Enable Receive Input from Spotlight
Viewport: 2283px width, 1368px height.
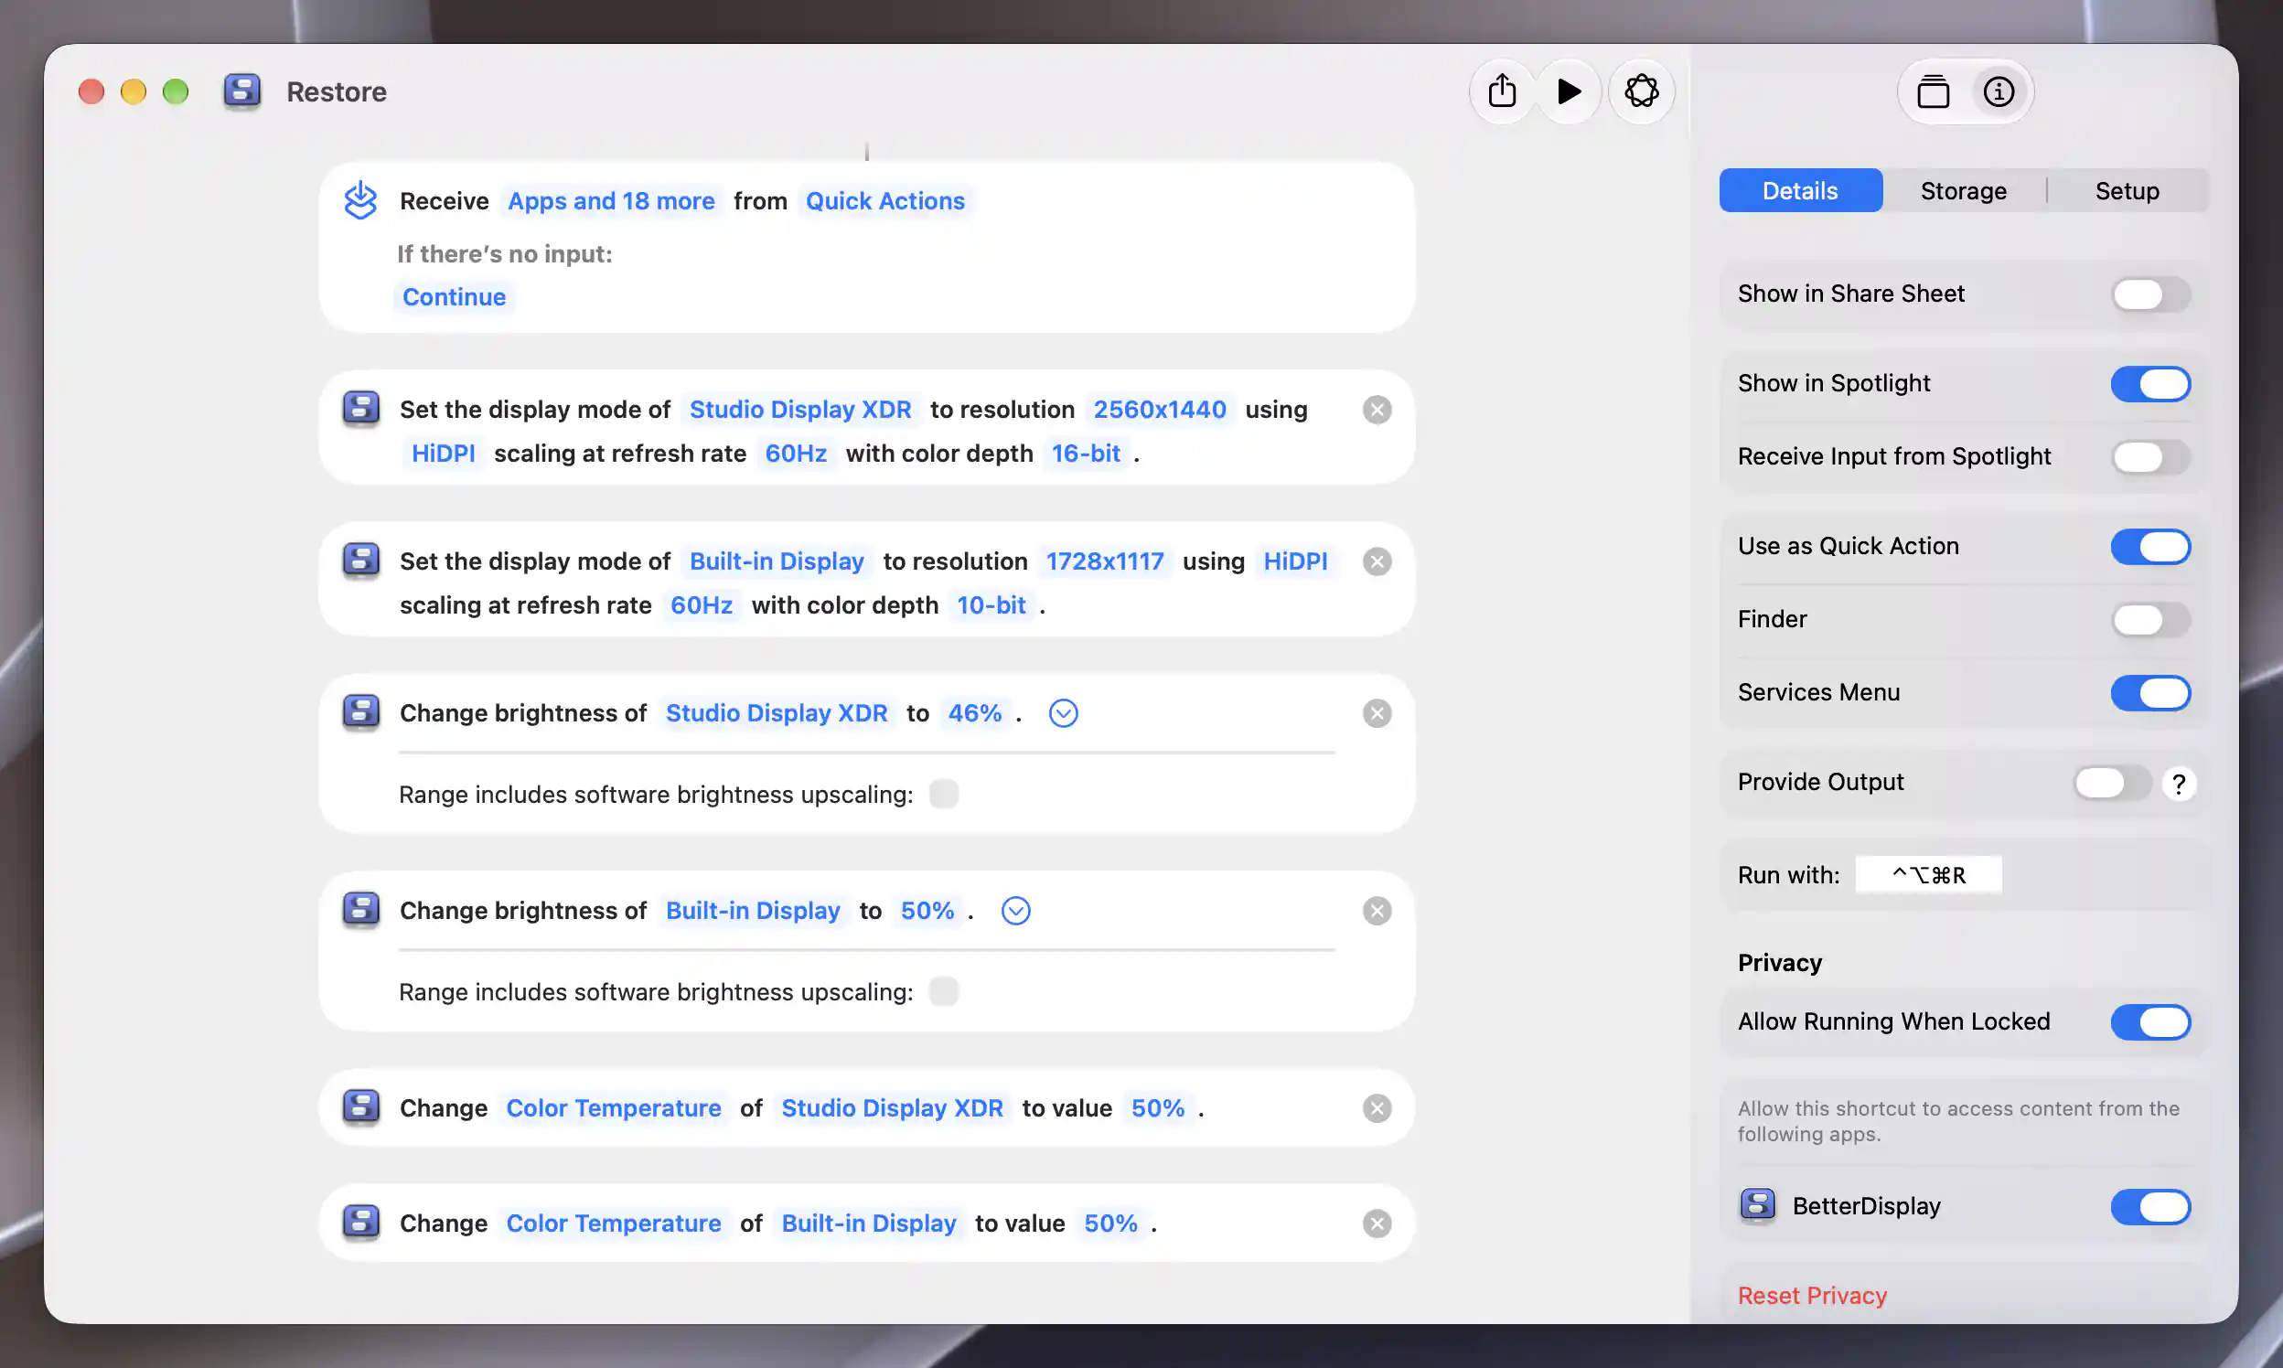click(2150, 456)
